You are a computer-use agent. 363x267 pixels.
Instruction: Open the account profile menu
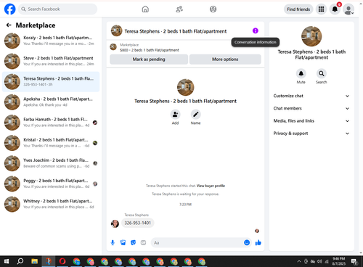pos(348,9)
